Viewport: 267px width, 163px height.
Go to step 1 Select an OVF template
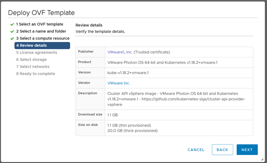(x=40, y=24)
